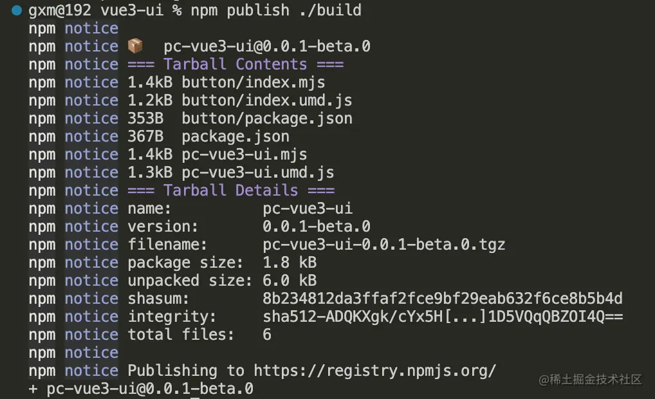The width and height of the screenshot is (655, 399).
Task: Click the npm publish ./build command text
Action: (275, 10)
